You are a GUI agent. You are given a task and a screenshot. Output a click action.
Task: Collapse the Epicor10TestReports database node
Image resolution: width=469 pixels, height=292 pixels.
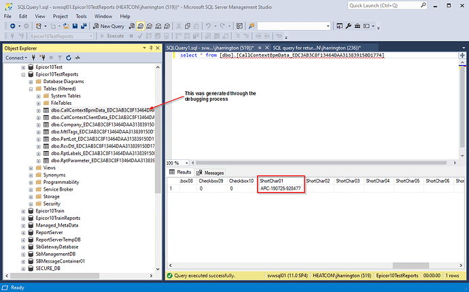click(23, 75)
